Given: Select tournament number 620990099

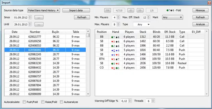Looking at the screenshot, I should [x=45, y=94].
